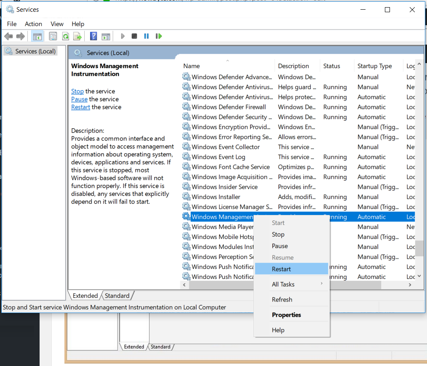Image resolution: width=427 pixels, height=366 pixels.
Task: Click the Pause Service toolbar icon
Action: coord(146,36)
